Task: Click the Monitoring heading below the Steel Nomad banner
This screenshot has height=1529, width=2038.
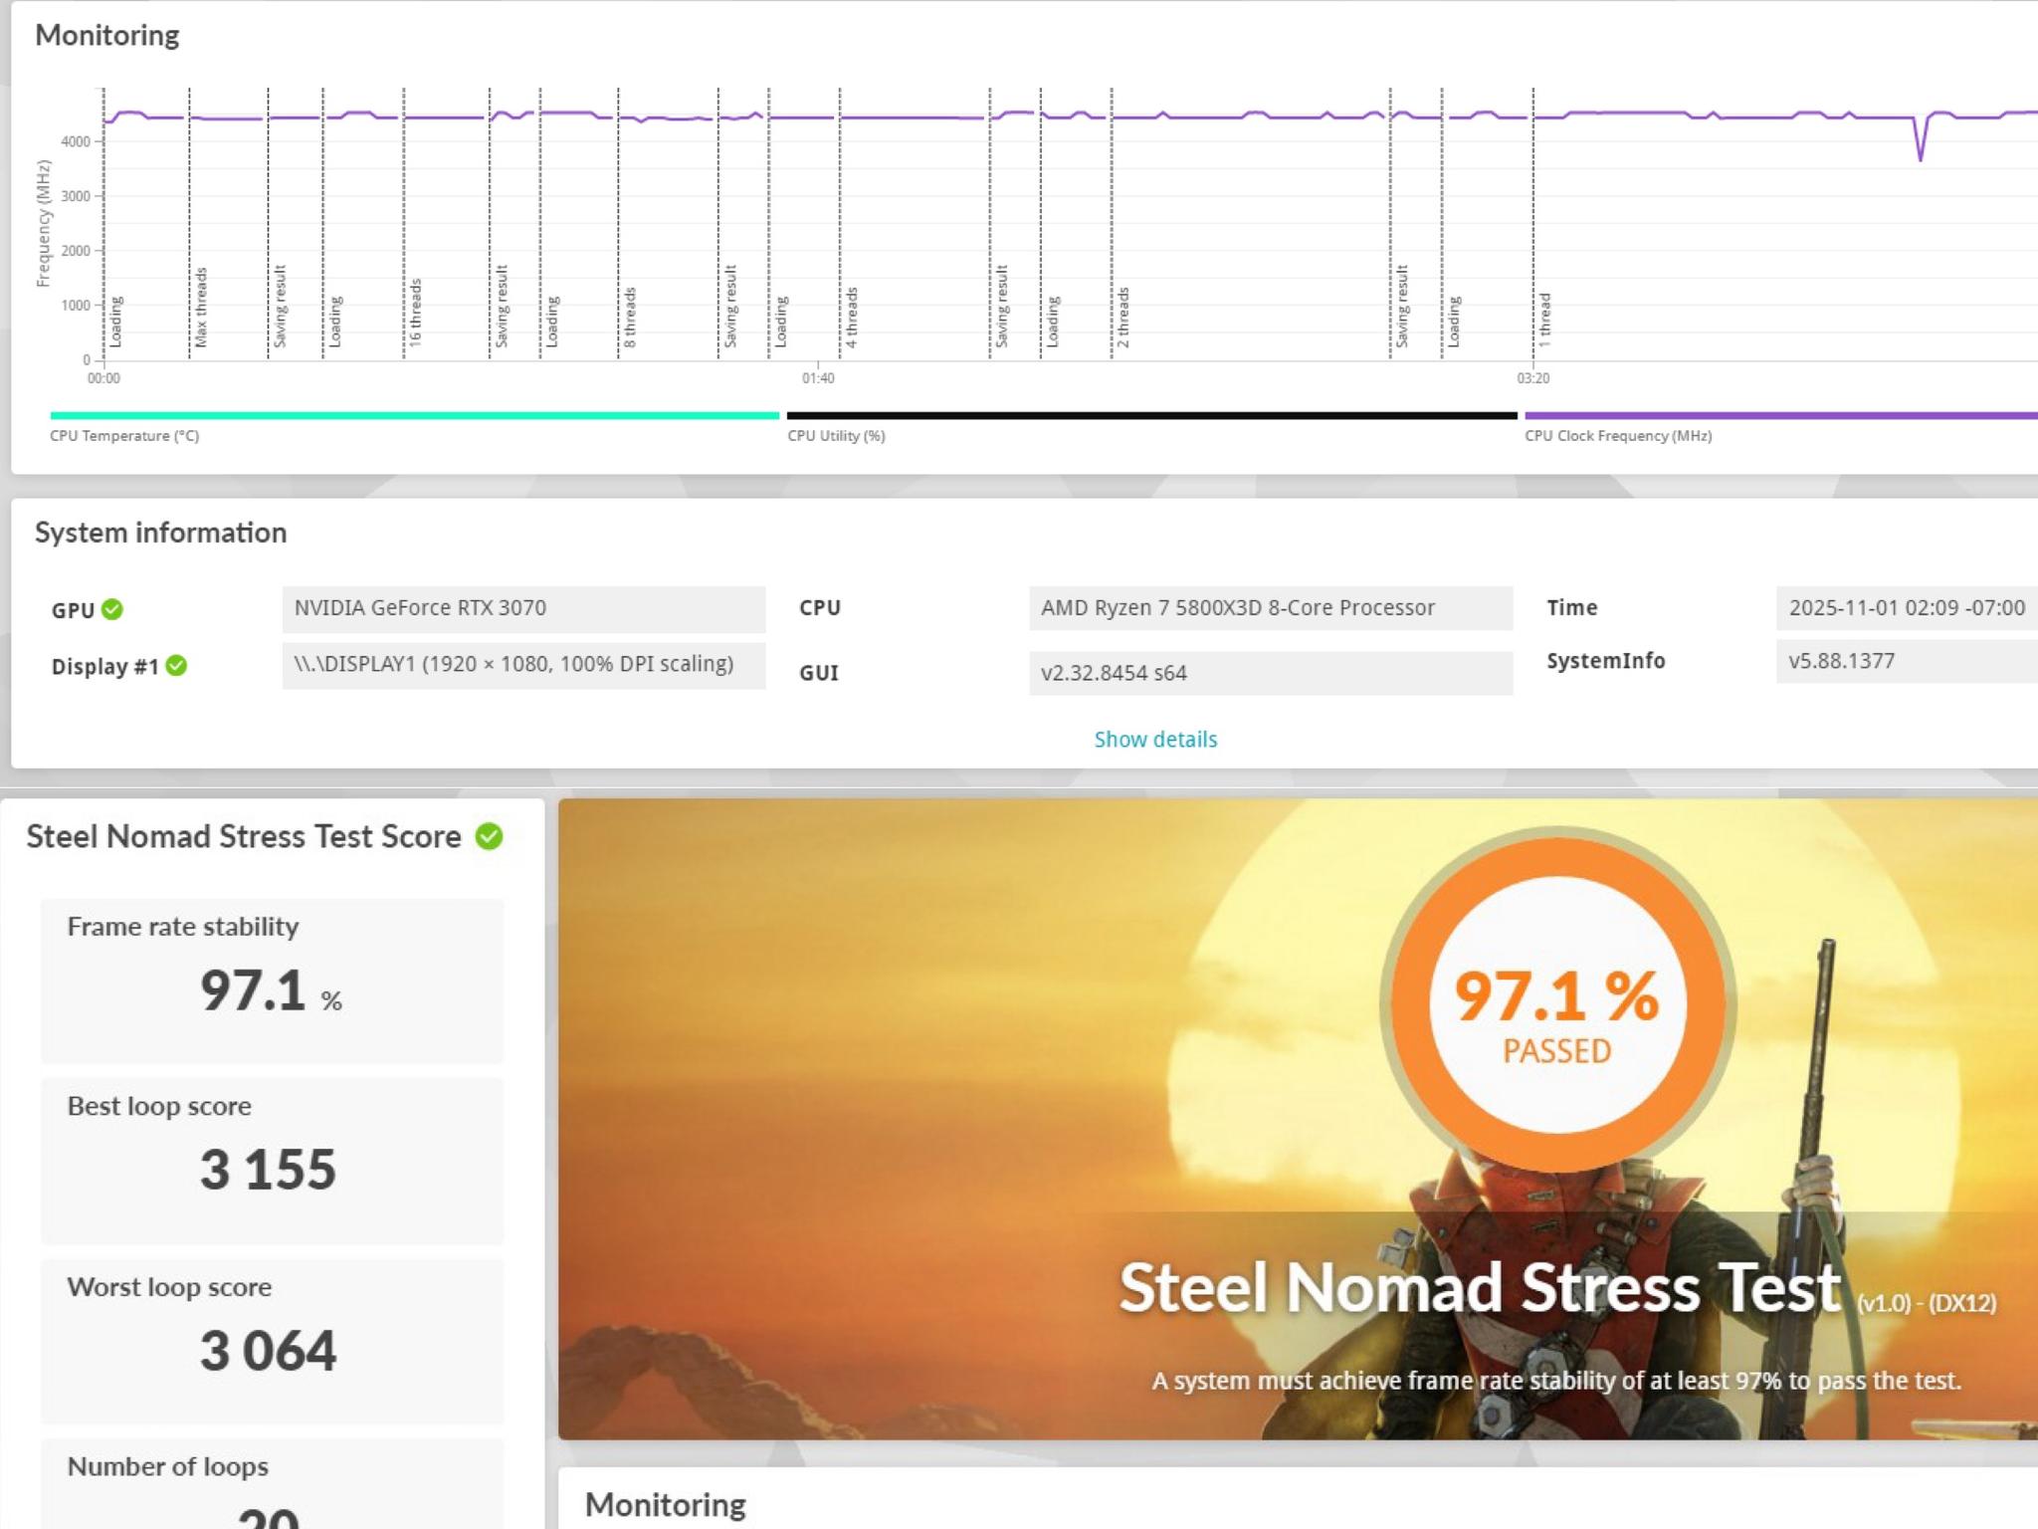Action: (665, 1505)
